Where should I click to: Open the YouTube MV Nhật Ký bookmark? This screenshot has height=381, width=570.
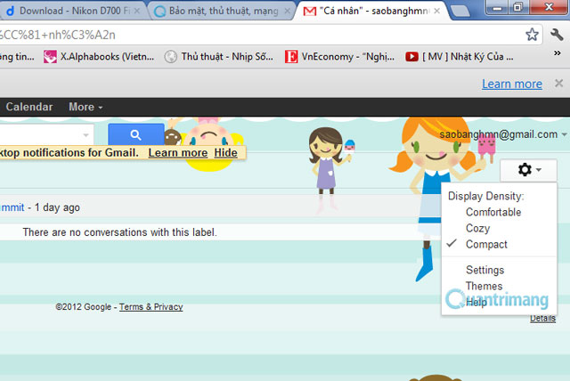460,57
